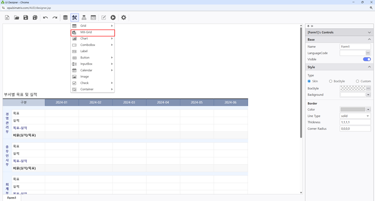
Task: Expand the Form1's Controls dropdown
Action: [369, 32]
